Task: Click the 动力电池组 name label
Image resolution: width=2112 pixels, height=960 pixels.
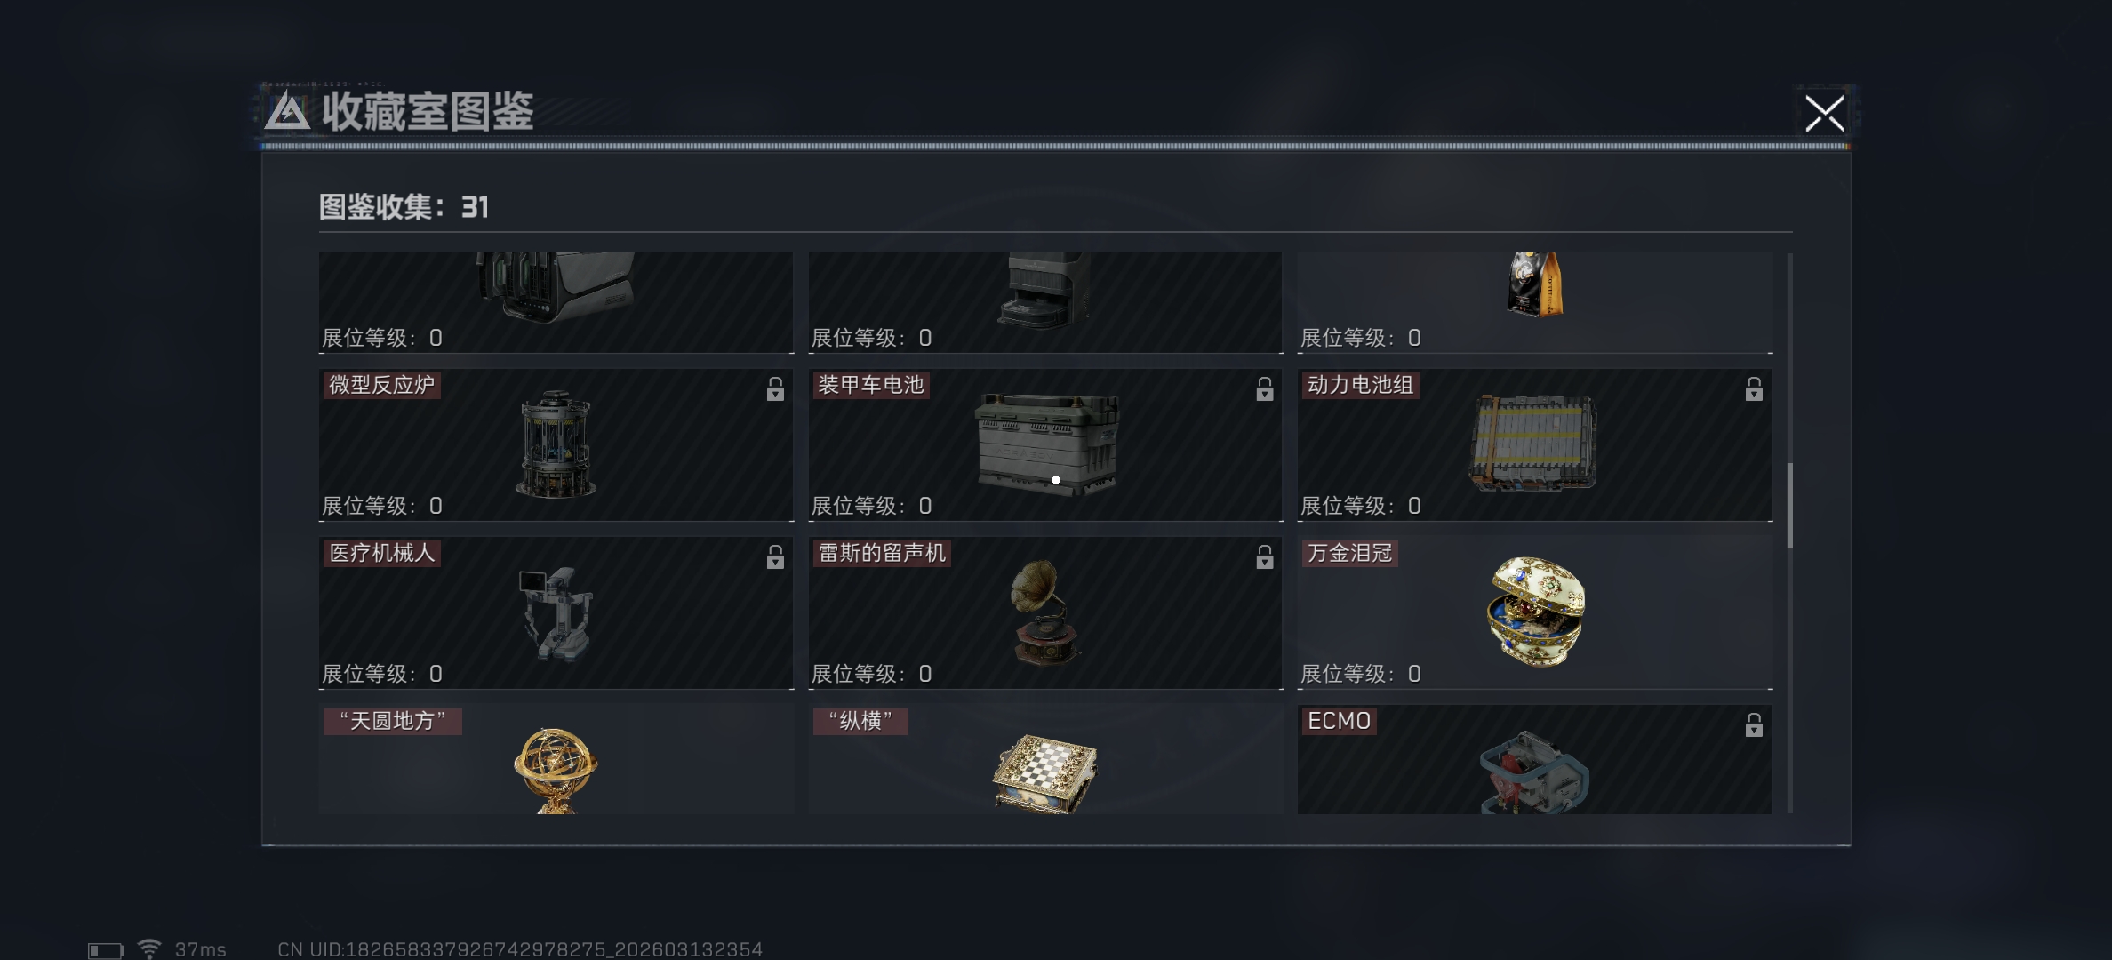Action: pos(1360,385)
